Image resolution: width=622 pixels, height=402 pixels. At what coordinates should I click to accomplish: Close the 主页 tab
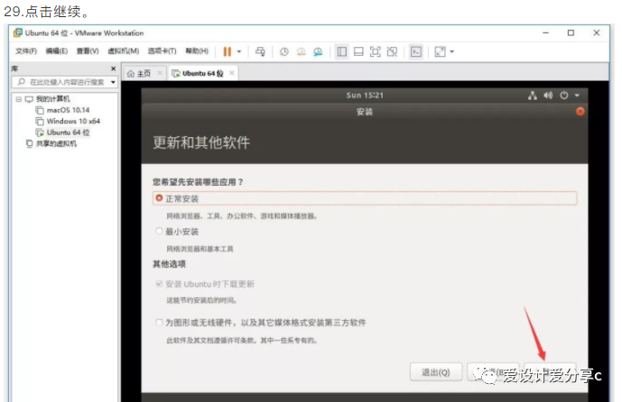click(x=160, y=73)
